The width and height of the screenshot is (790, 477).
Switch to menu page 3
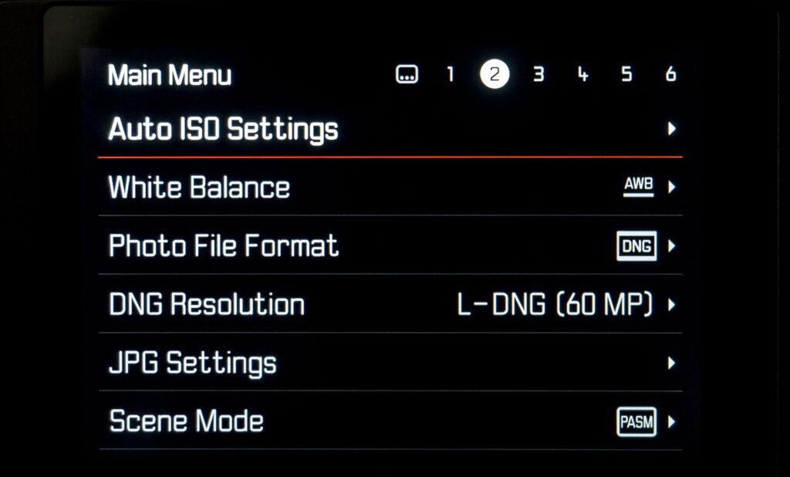pos(538,74)
